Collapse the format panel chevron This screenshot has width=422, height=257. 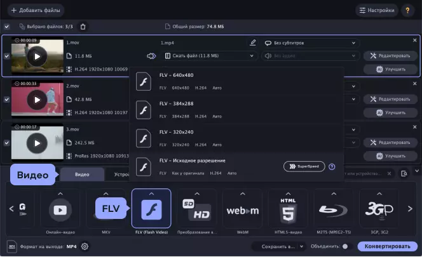tap(417, 171)
